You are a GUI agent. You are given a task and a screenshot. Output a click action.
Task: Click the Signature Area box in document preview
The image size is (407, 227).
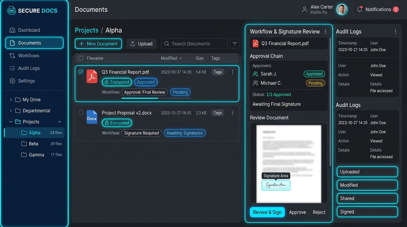(x=276, y=185)
